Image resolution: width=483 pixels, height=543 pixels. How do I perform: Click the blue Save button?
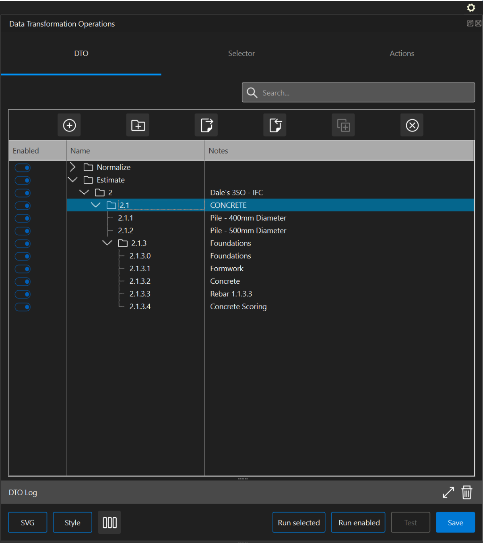[x=455, y=523]
